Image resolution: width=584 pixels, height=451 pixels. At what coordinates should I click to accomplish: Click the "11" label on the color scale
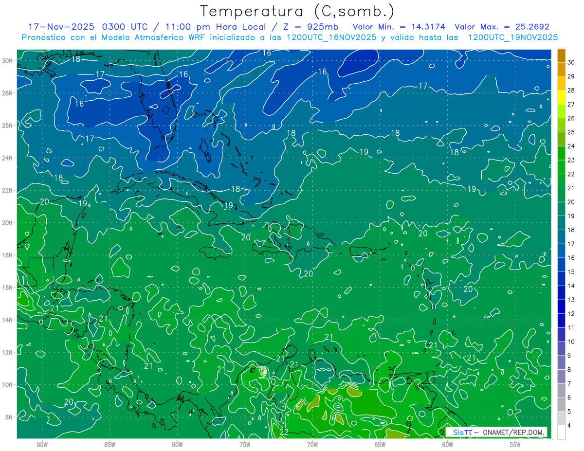pos(571,327)
